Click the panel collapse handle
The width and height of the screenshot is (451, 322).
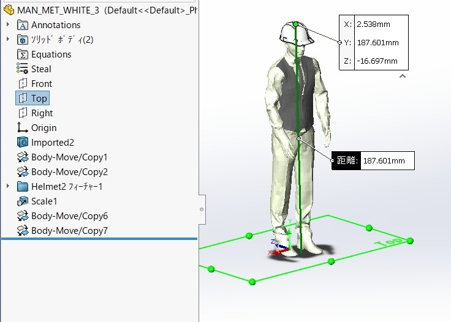tap(202, 209)
